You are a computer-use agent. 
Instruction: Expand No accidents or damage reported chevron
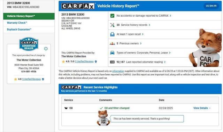pos(170,16)
